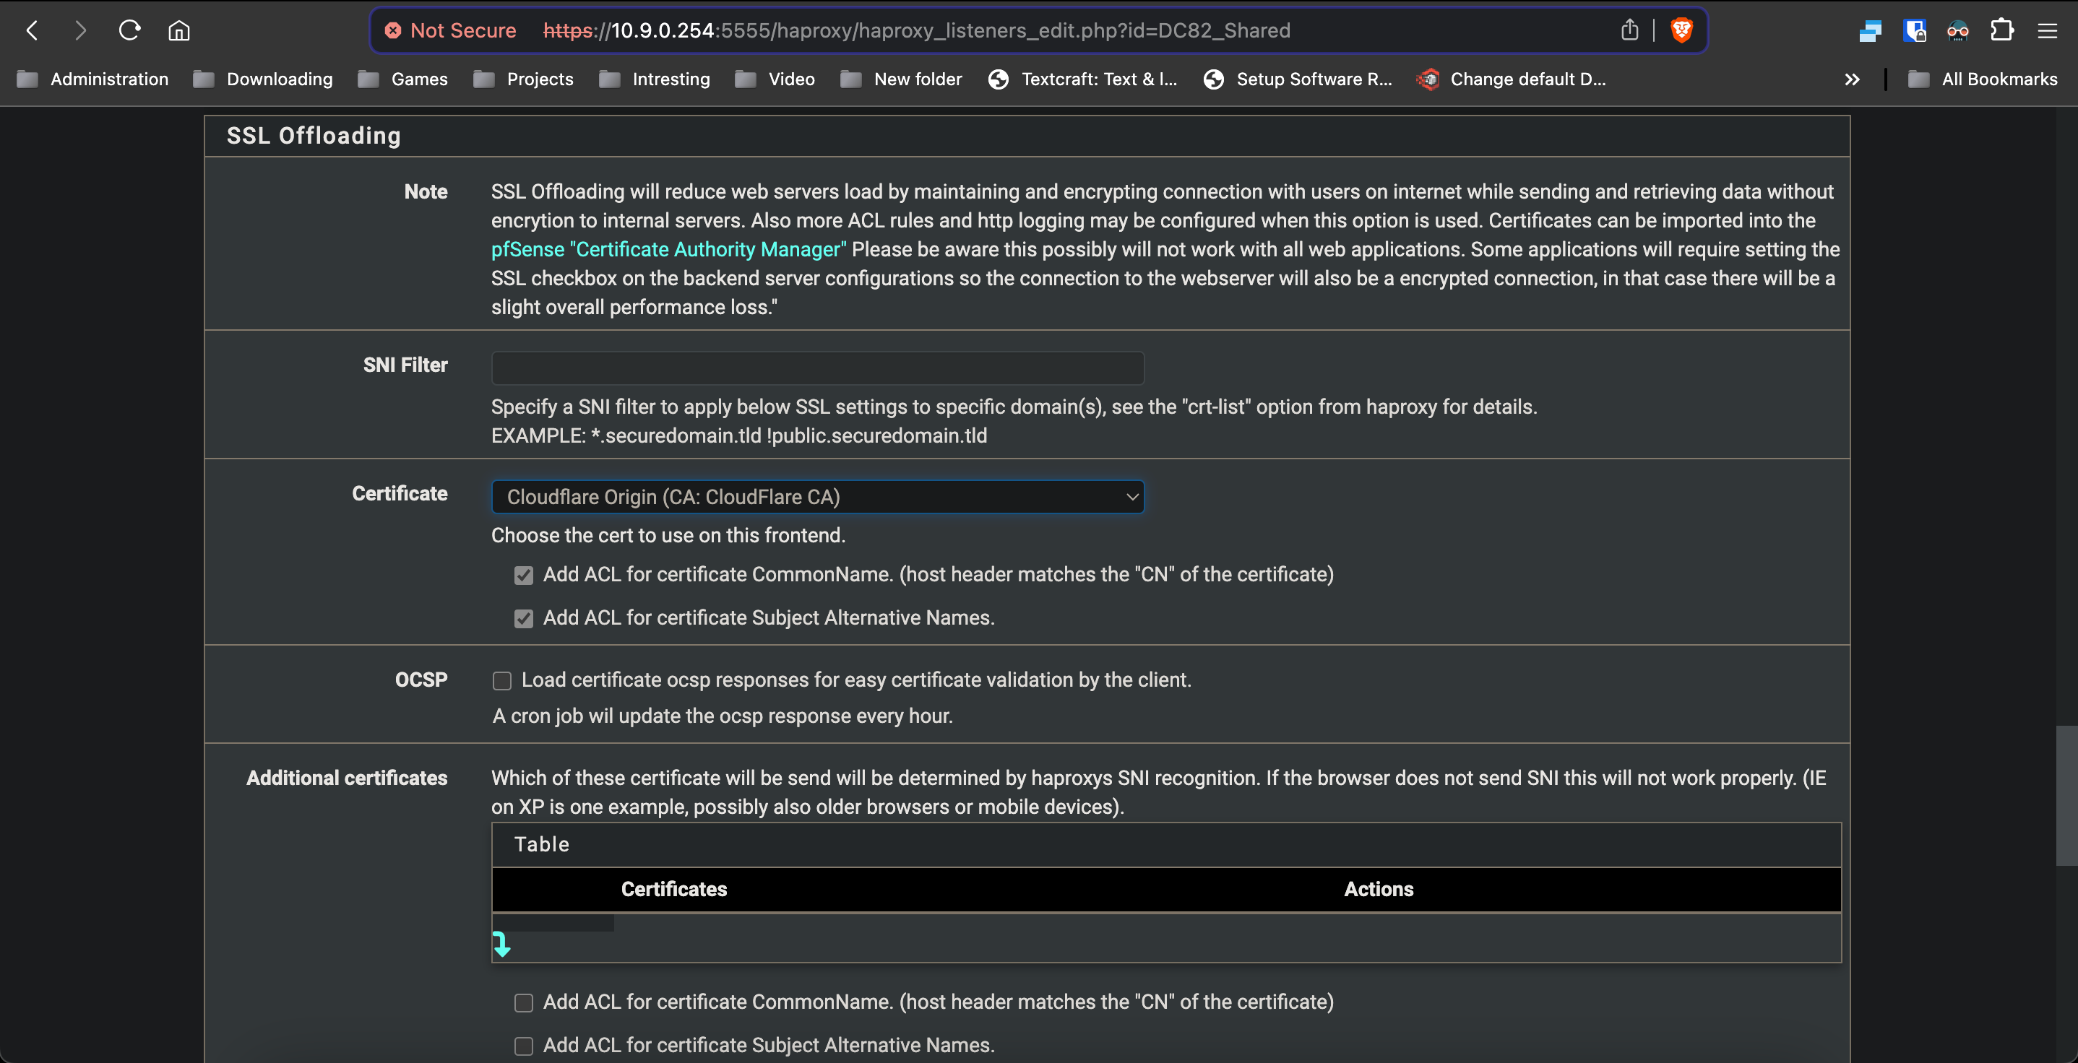Open the Downloading bookmarks folder
Image resolution: width=2078 pixels, height=1063 pixels.
263,79
